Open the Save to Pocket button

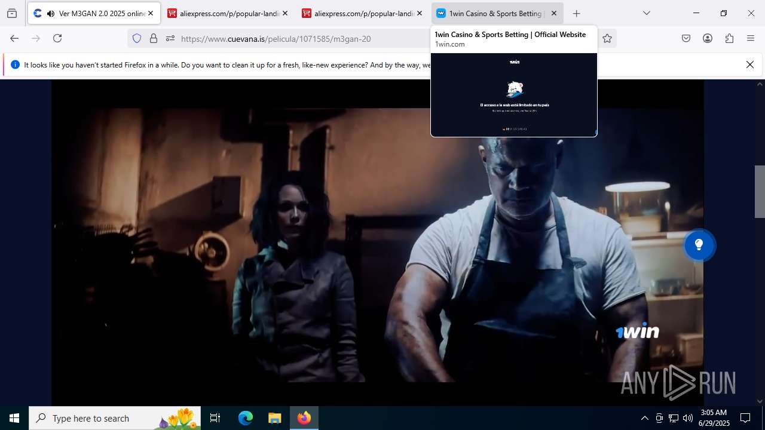click(x=686, y=38)
